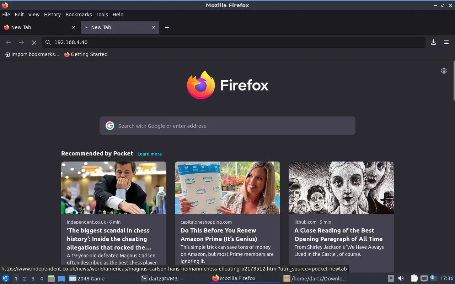
Task: Open the Amazon Prime article thumbnail
Action: click(x=227, y=188)
